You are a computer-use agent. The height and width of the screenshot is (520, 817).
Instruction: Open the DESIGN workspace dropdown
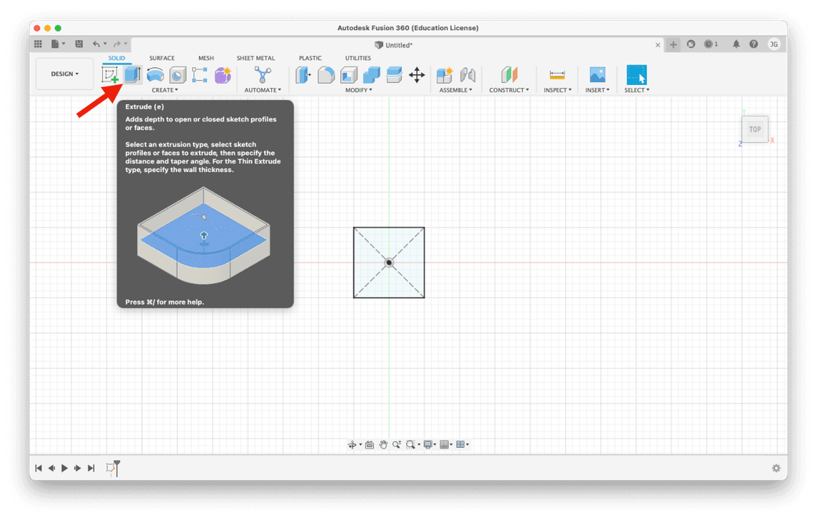65,74
